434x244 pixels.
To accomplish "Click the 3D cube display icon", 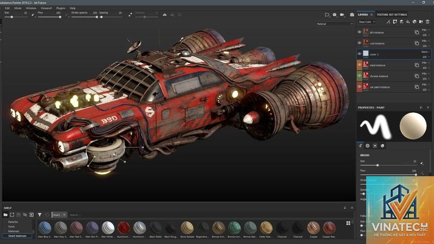I will (335, 15).
